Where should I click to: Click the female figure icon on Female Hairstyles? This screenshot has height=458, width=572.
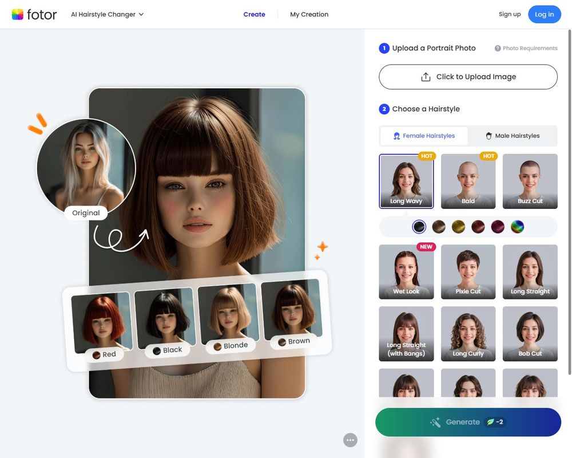(x=396, y=136)
